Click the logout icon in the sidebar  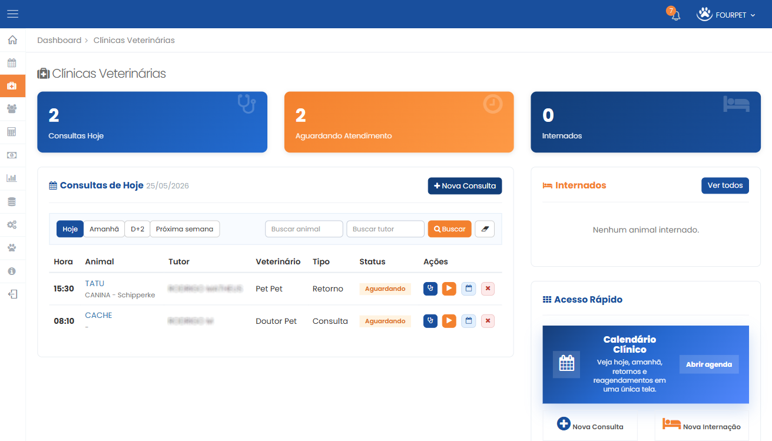click(12, 294)
